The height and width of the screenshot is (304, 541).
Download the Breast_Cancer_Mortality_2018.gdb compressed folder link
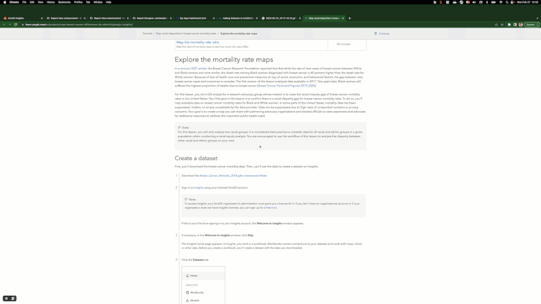233,176
